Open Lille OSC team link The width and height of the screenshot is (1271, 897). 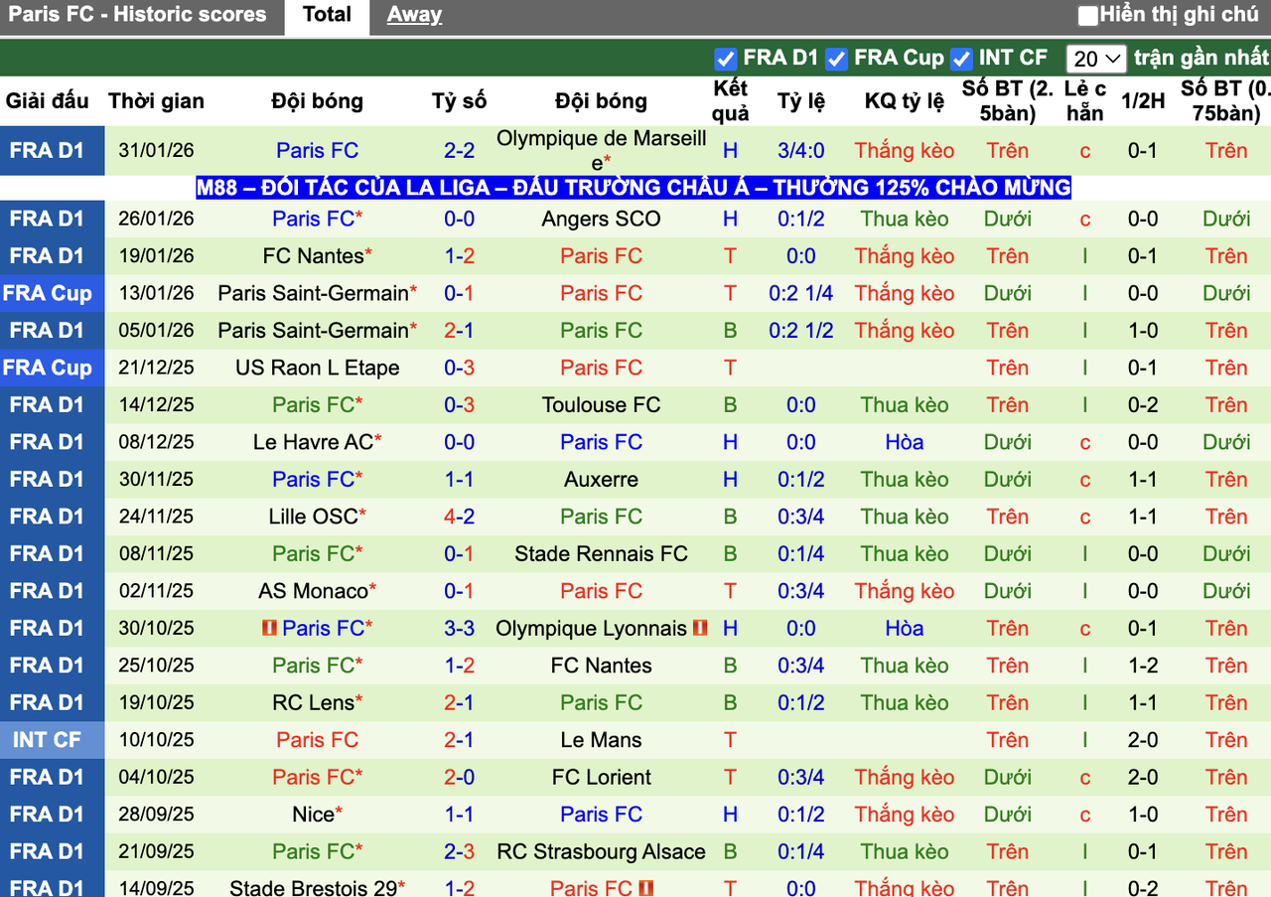(x=313, y=517)
